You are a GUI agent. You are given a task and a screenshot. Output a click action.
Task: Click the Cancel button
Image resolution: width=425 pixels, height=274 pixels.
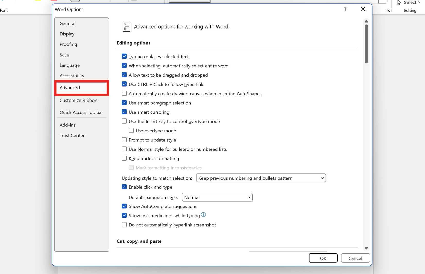[x=355, y=258]
